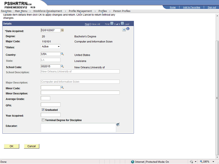
Task: Focus the School Code field 002015
Action: tap(51, 66)
